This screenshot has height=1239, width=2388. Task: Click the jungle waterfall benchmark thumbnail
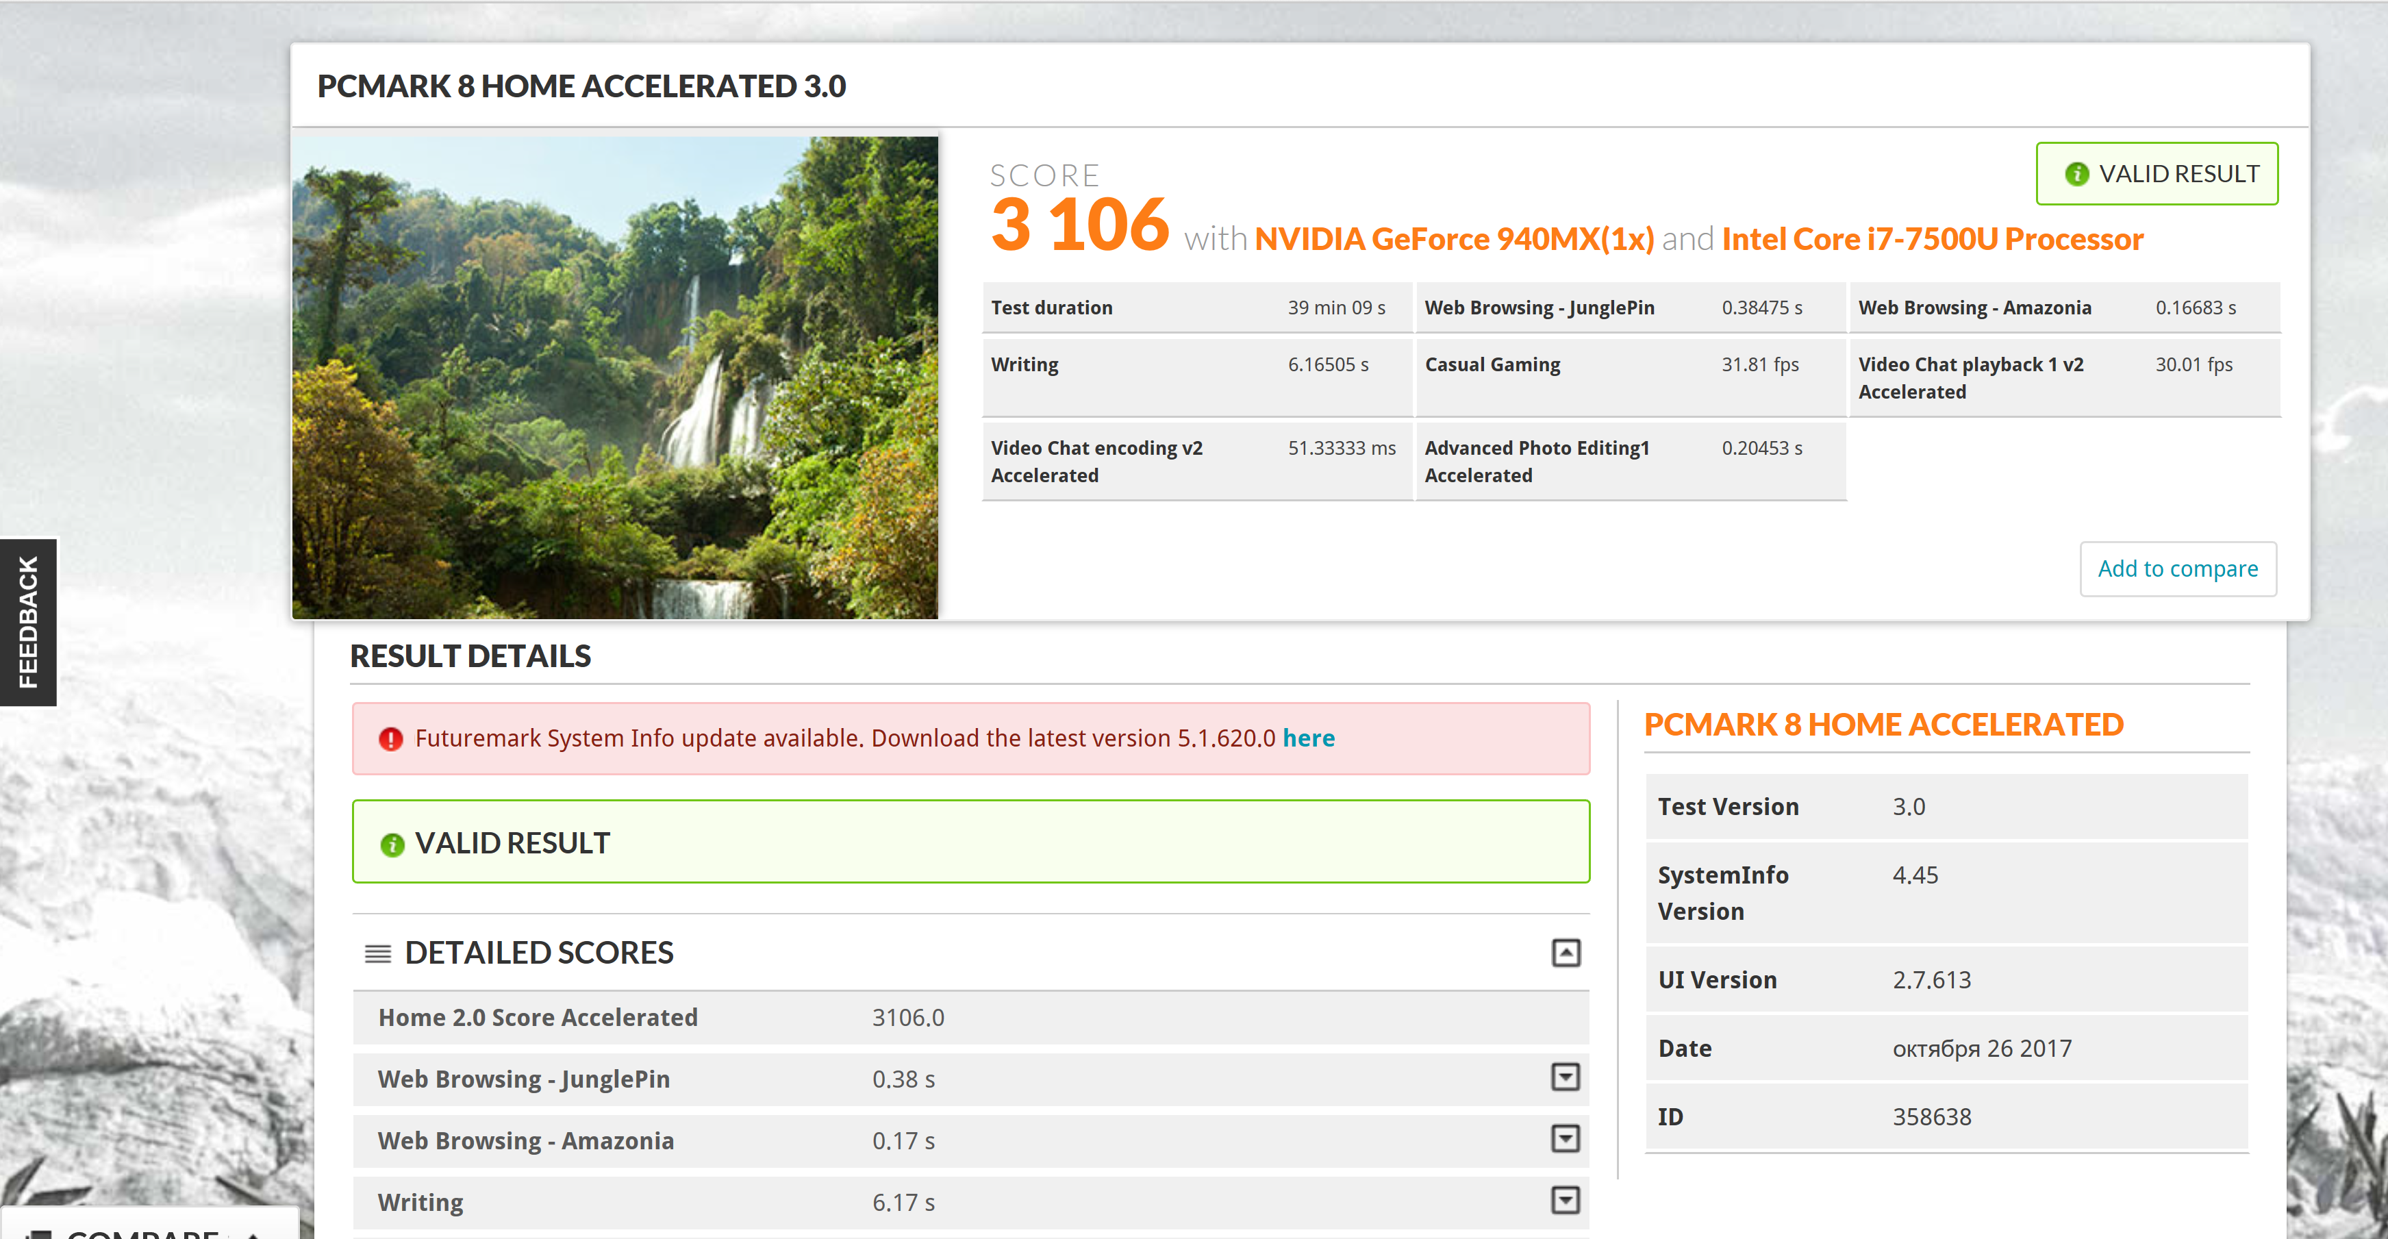click(x=614, y=377)
